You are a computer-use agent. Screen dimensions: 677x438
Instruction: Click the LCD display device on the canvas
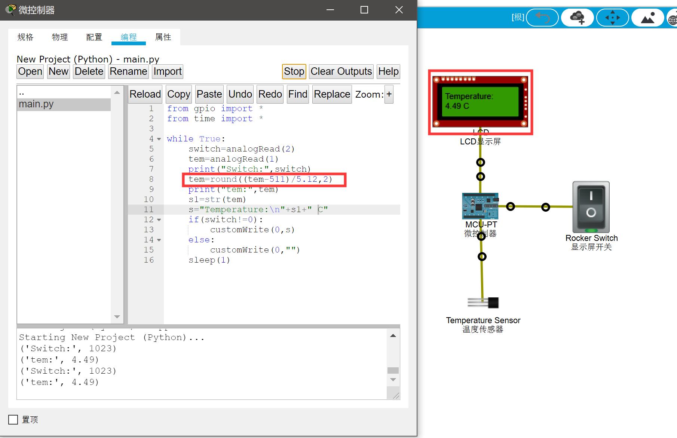pyautogui.click(x=480, y=102)
